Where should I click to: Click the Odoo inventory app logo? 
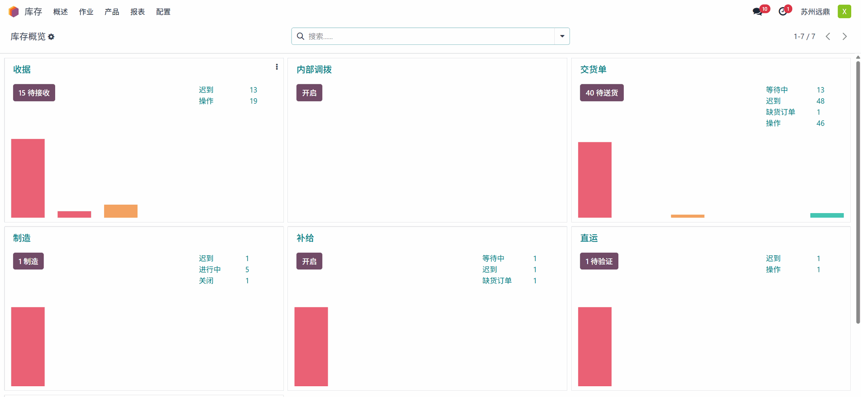(13, 12)
